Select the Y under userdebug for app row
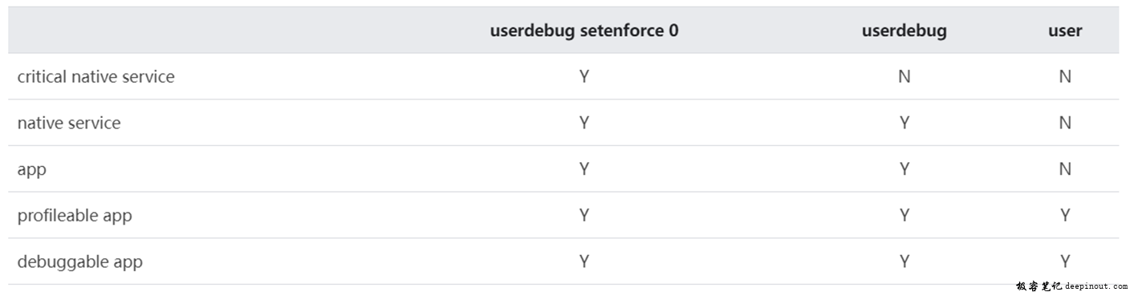This screenshot has width=1130, height=292. pyautogui.click(x=904, y=169)
